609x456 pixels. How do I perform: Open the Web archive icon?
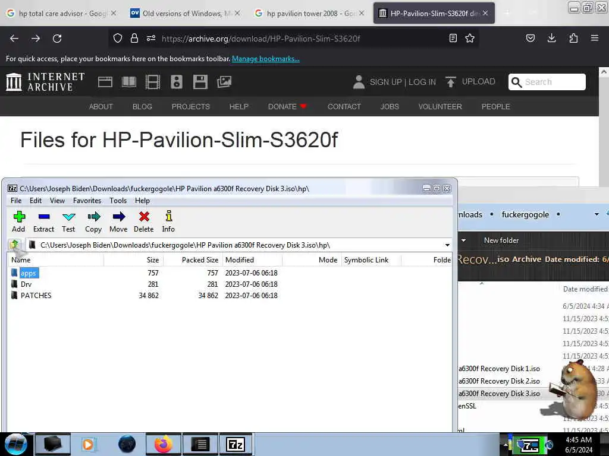pos(105,82)
